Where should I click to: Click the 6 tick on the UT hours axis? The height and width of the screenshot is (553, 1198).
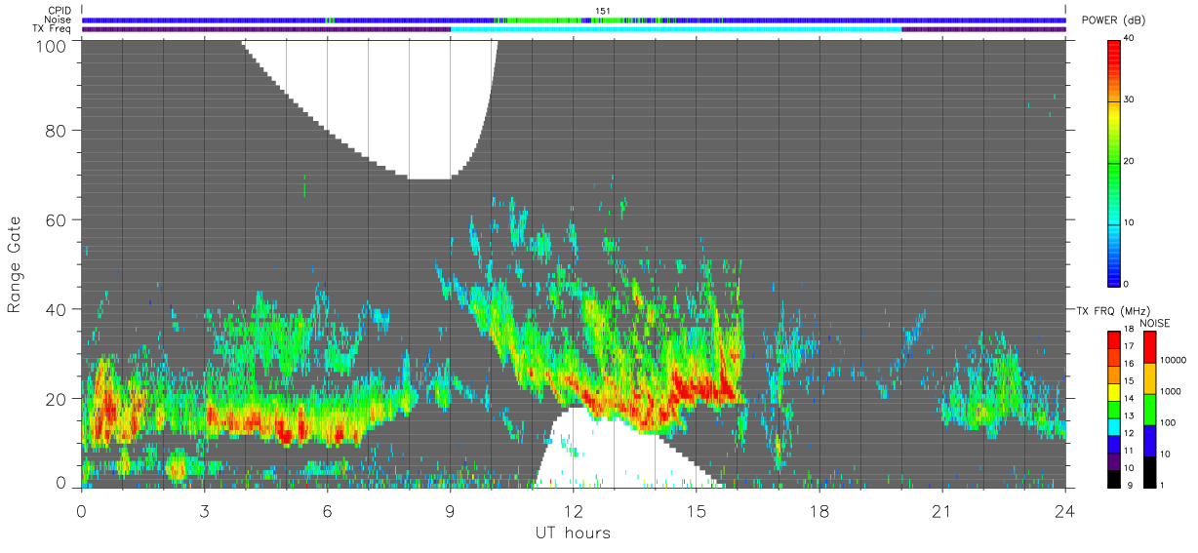tap(327, 511)
